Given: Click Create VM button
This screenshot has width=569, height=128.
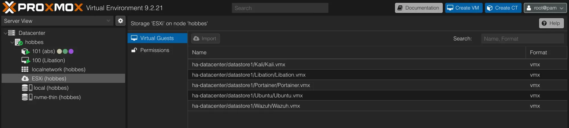Looking at the screenshot, I should click(464, 8).
